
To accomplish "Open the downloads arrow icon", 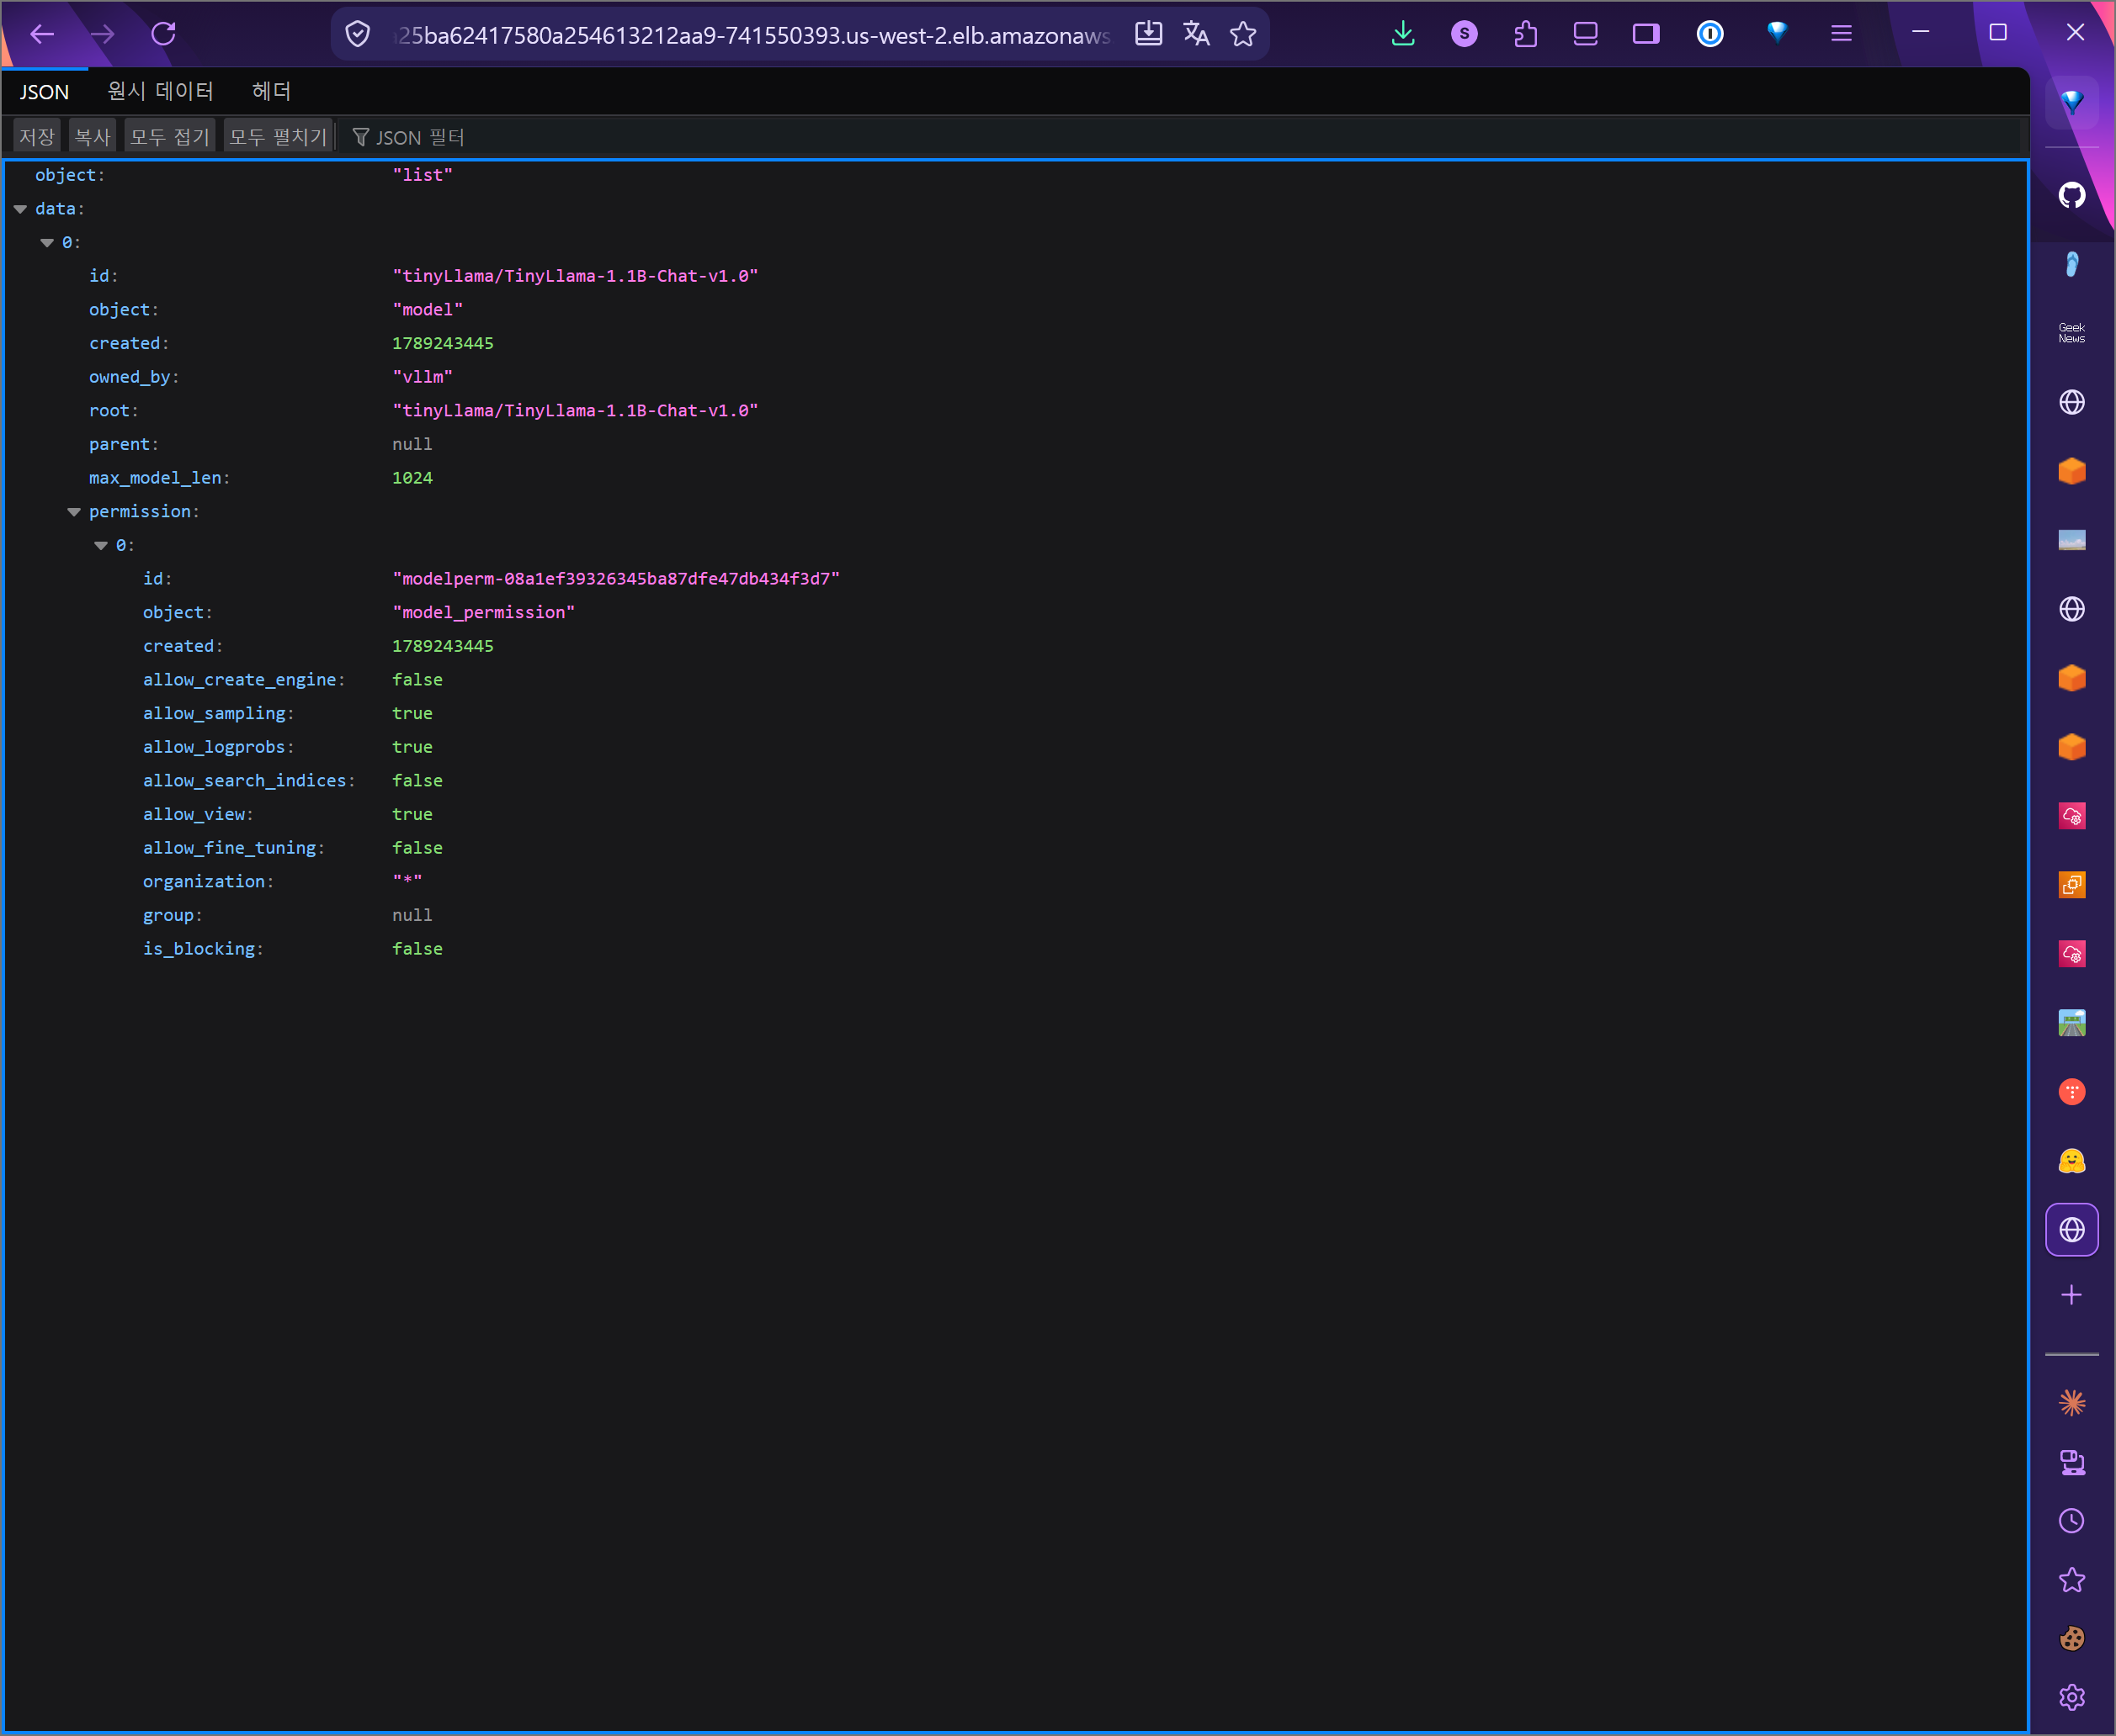I will (x=1402, y=34).
